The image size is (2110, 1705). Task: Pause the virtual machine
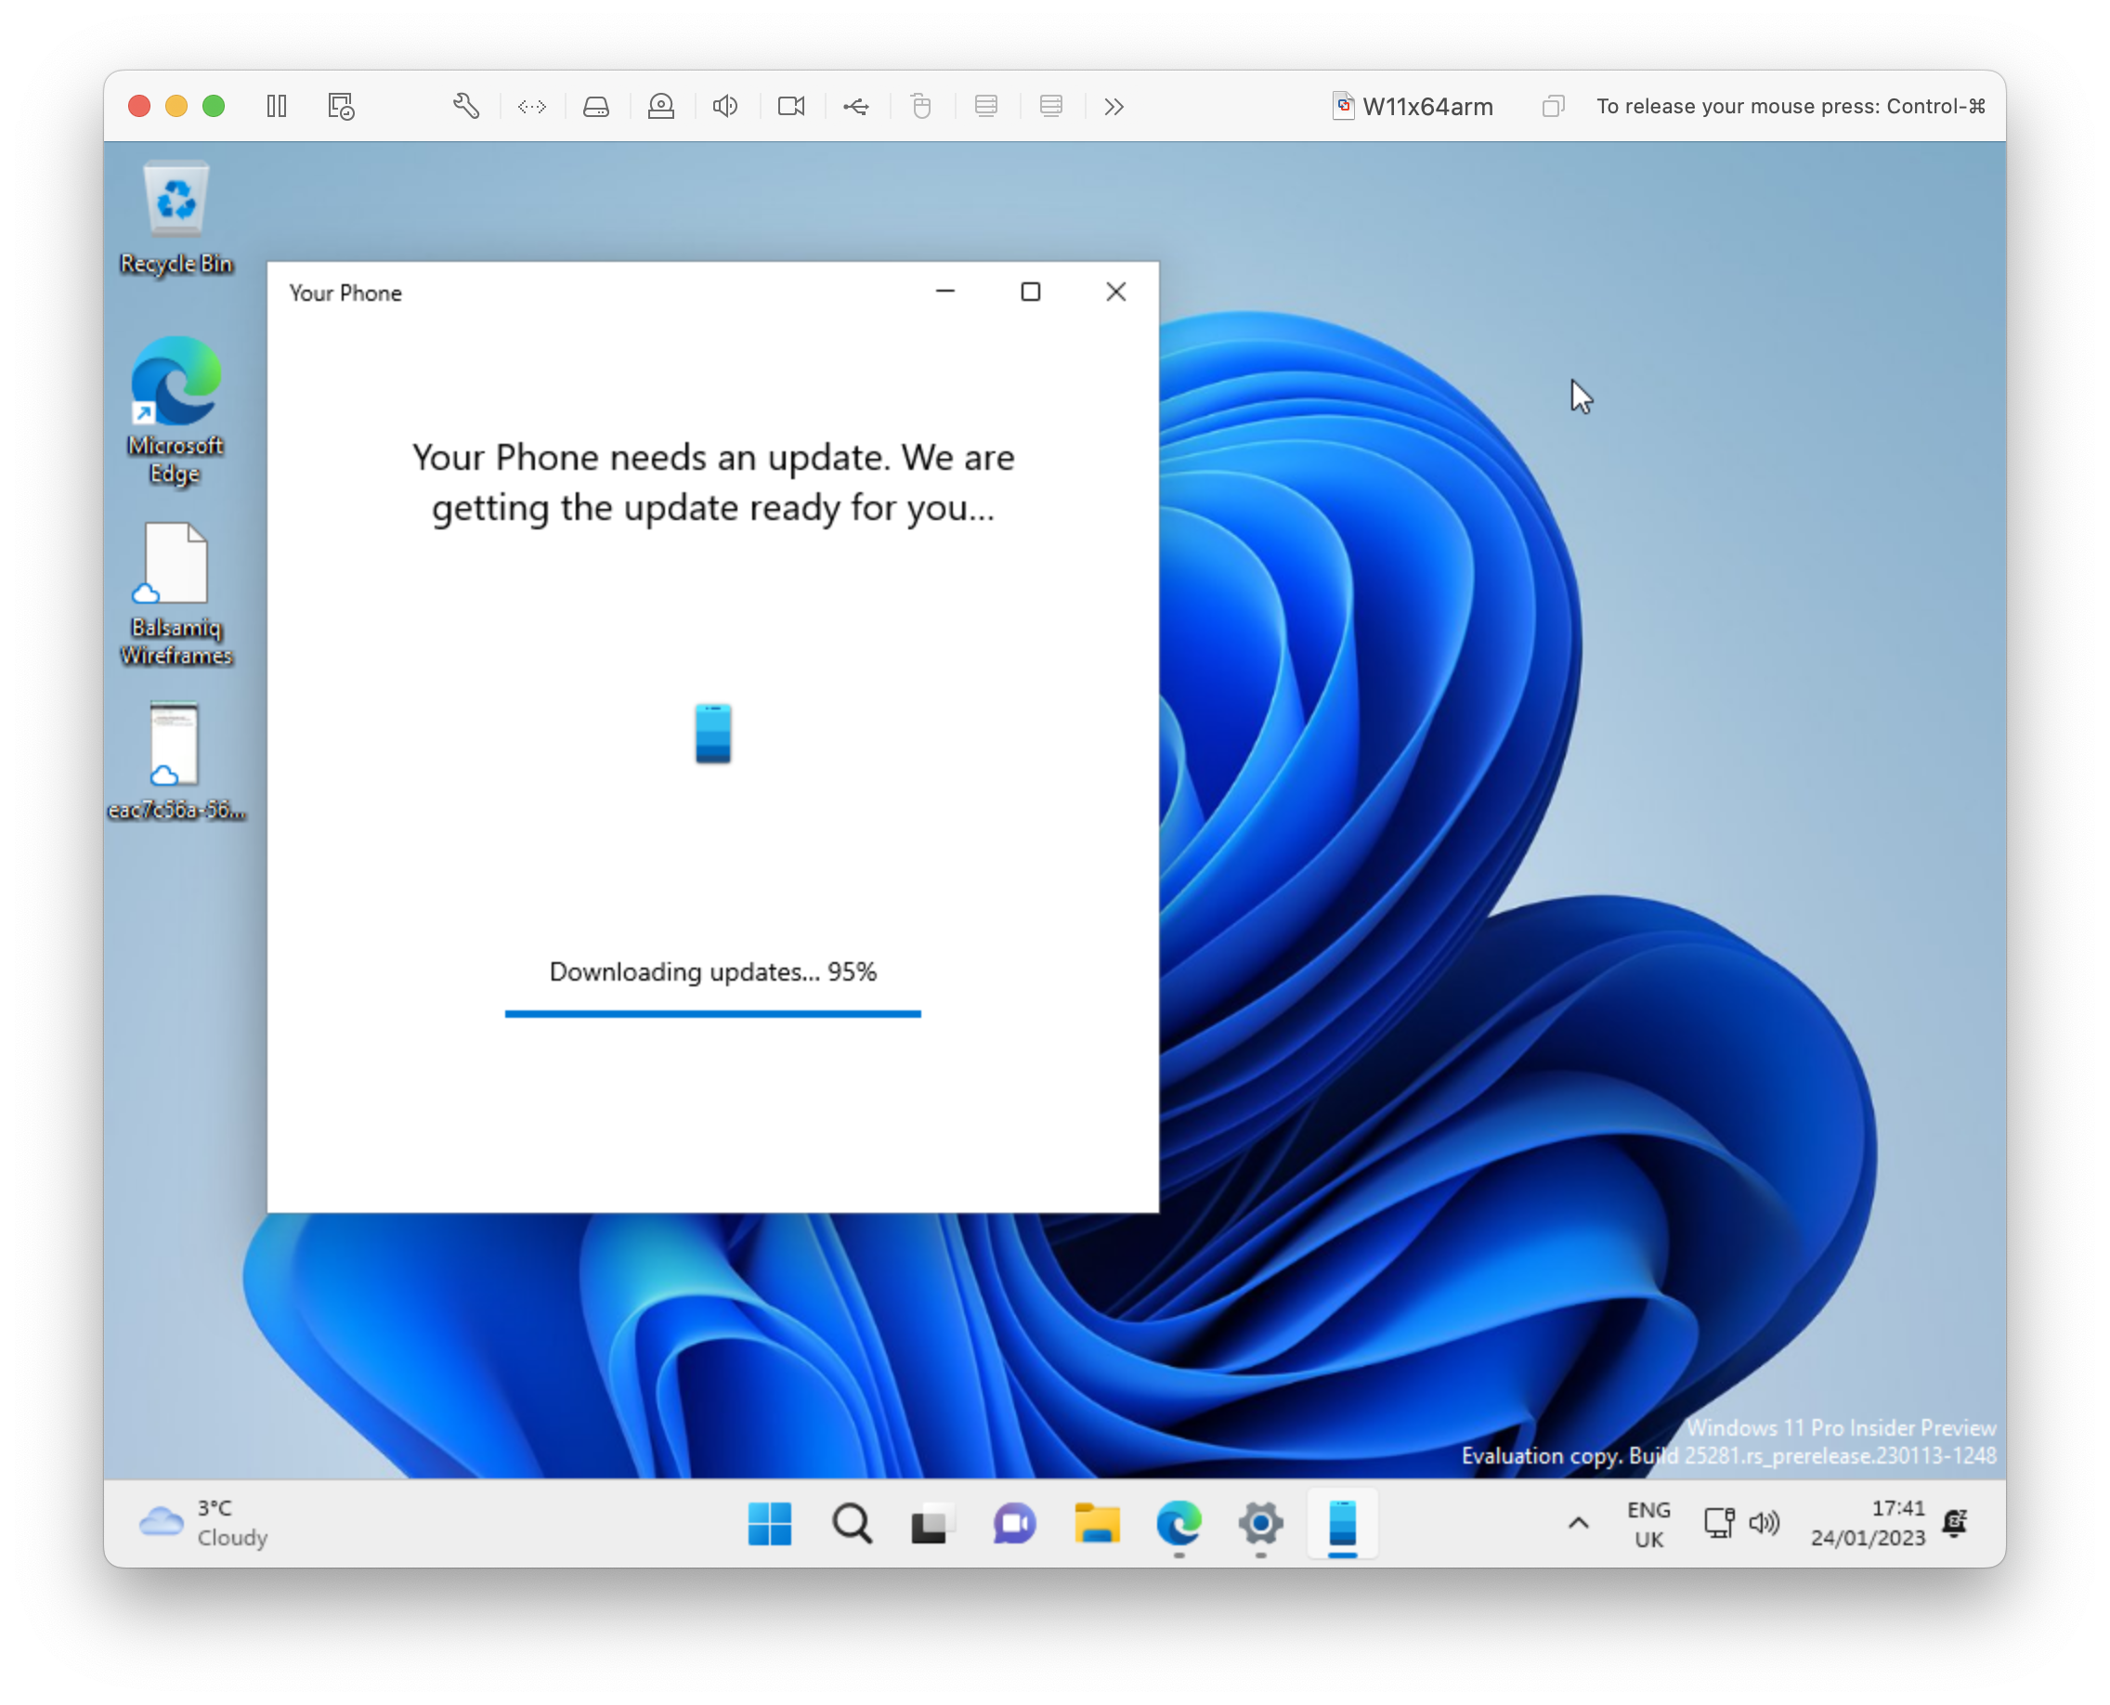tap(277, 106)
